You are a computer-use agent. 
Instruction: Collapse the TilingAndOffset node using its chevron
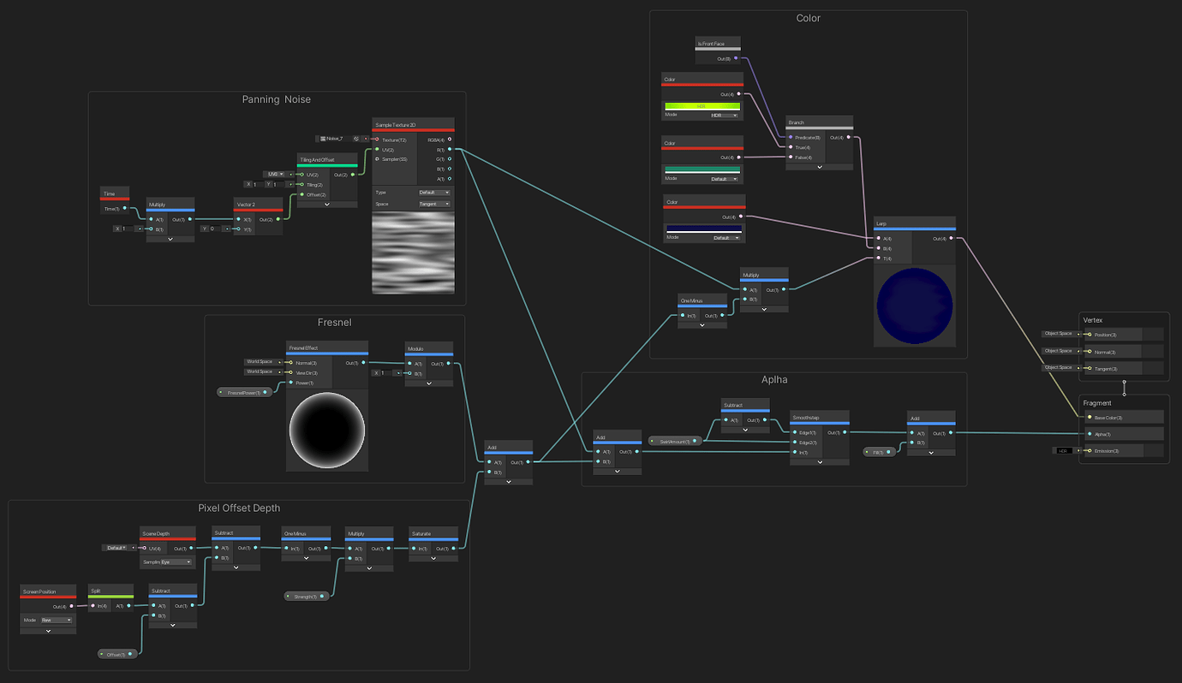click(327, 205)
